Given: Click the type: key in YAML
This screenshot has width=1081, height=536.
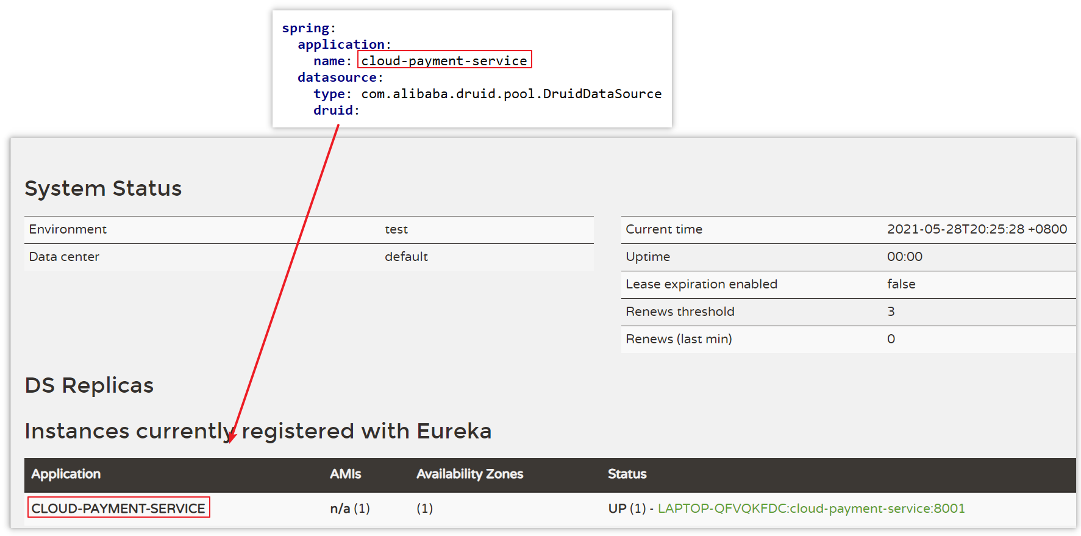Looking at the screenshot, I should pos(332,94).
